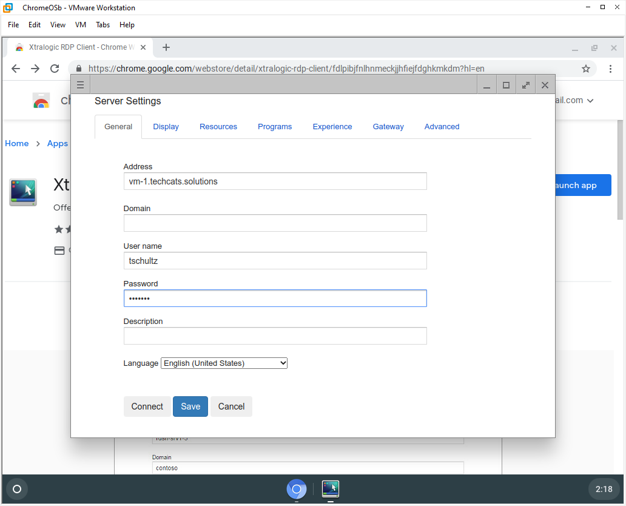The height and width of the screenshot is (506, 626).
Task: Focus the Password field
Action: tap(275, 299)
